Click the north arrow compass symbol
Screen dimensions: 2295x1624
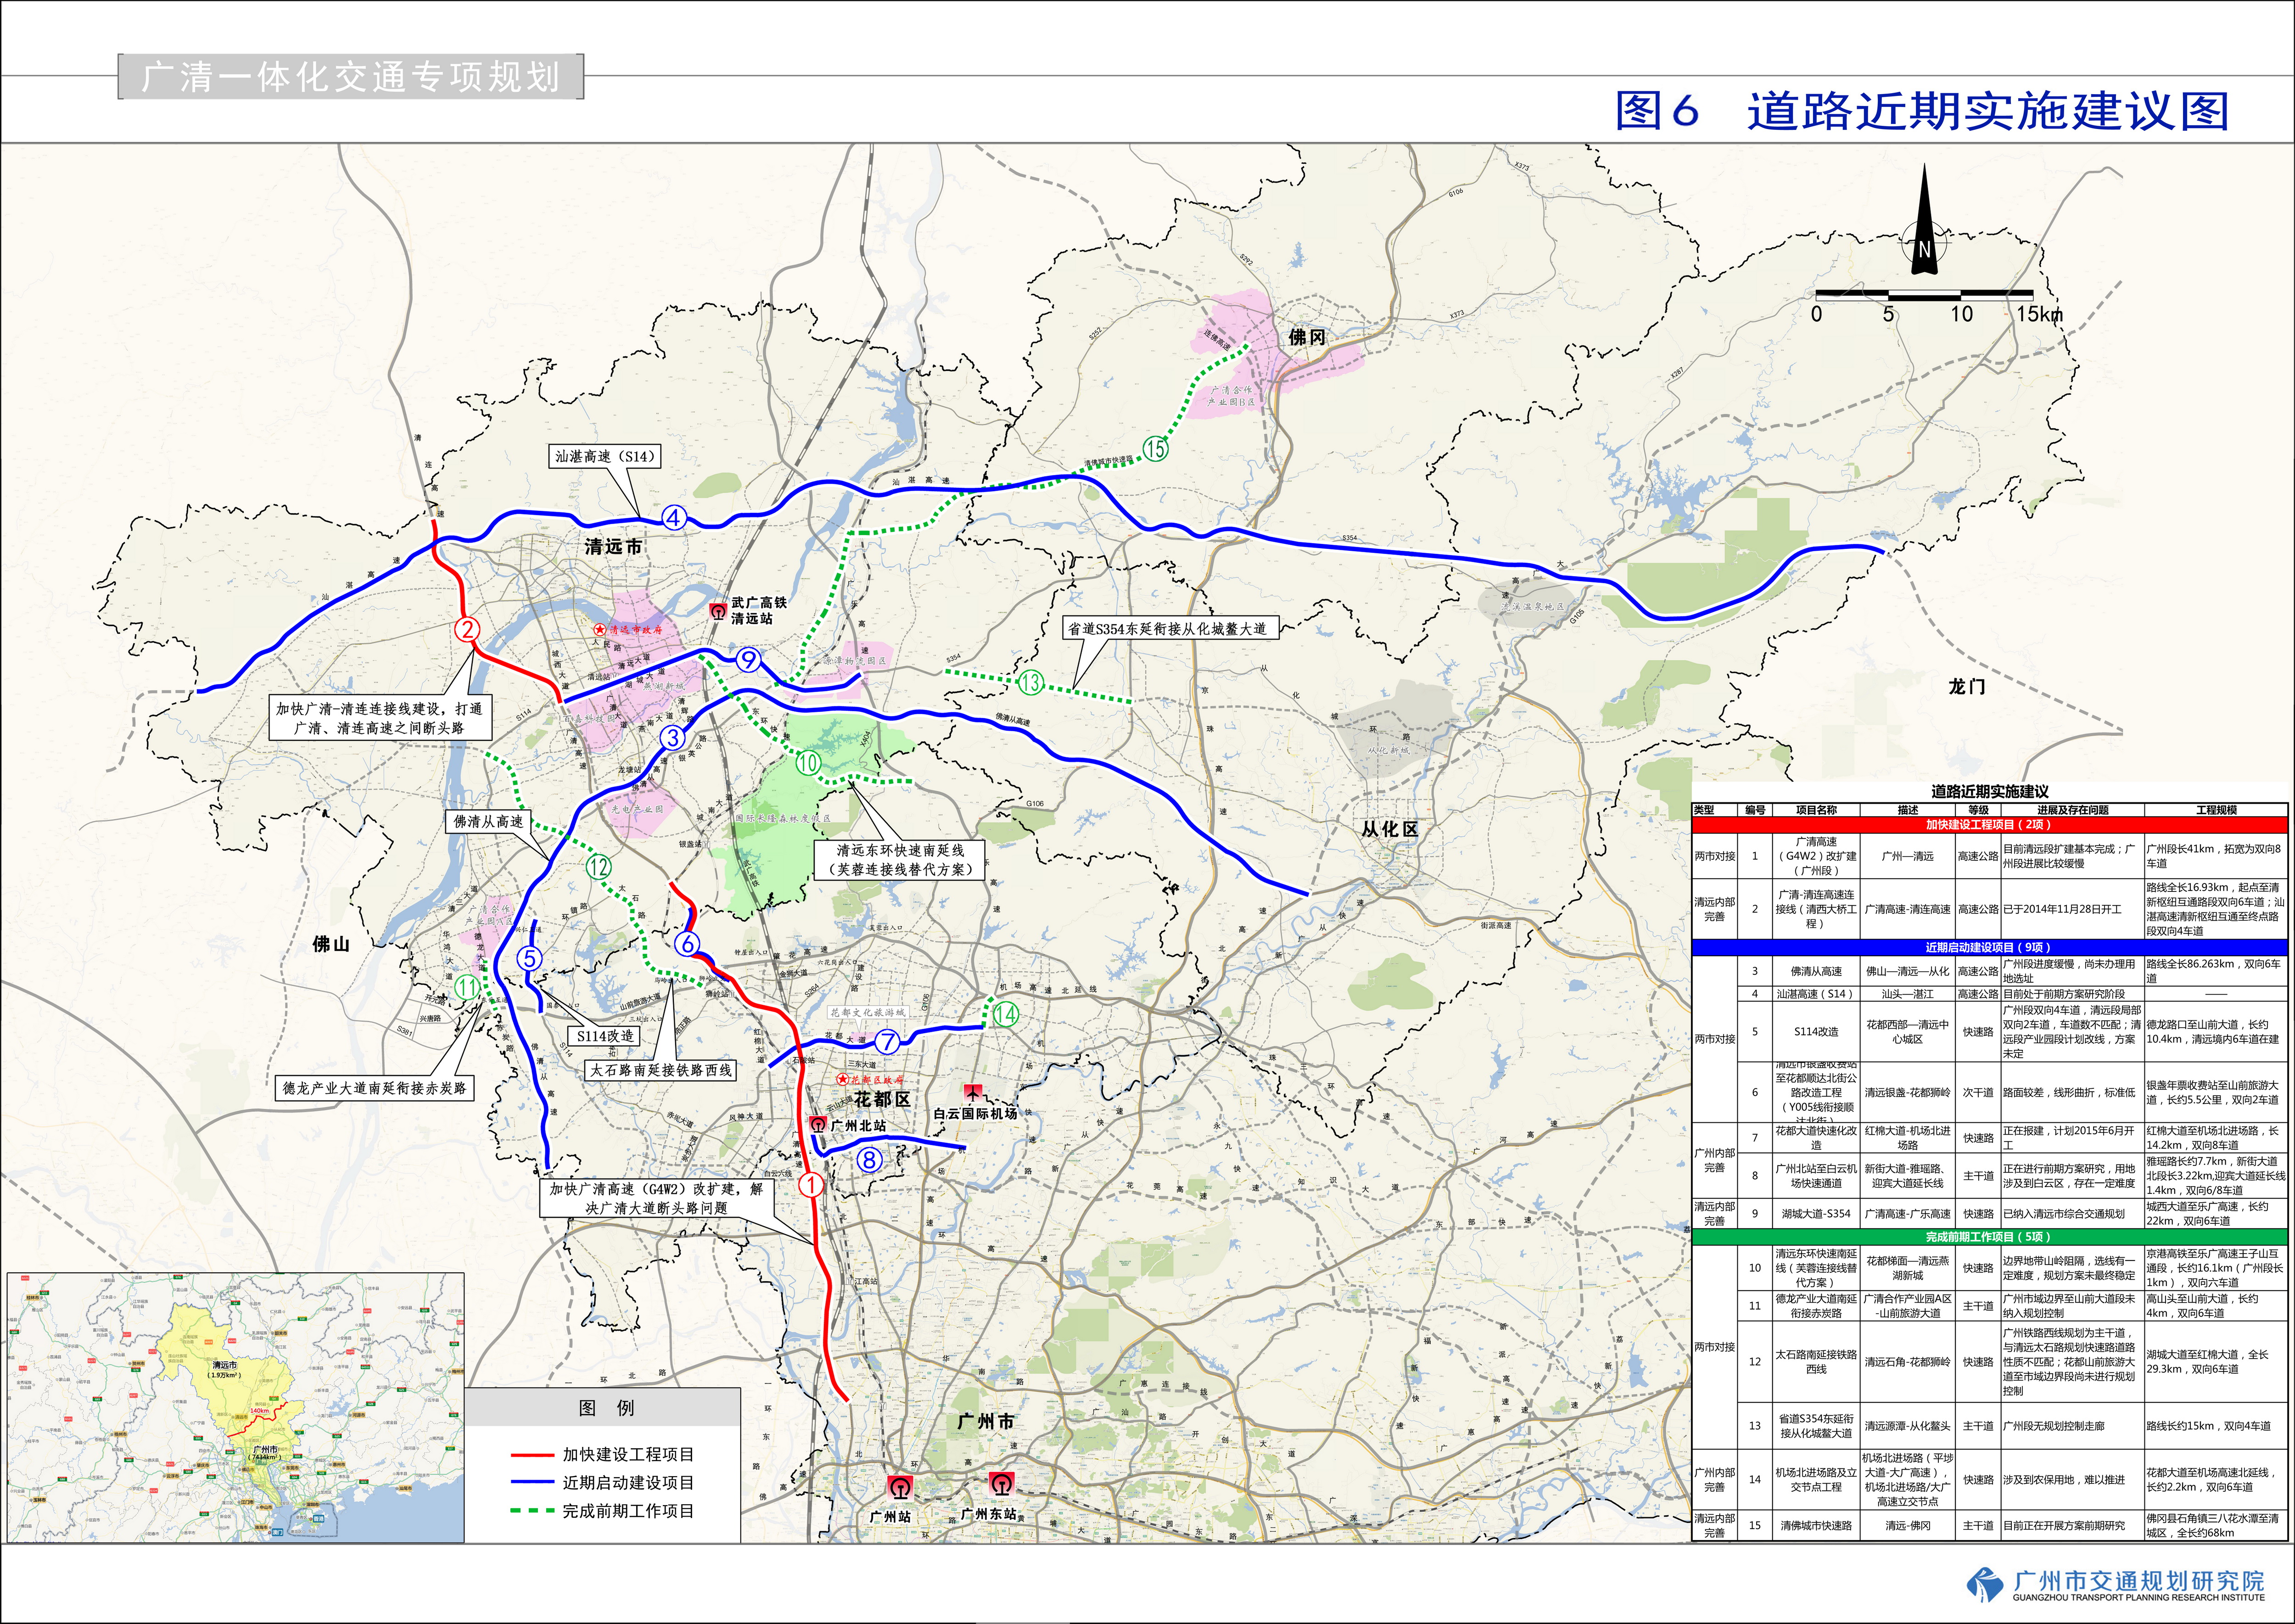tap(1924, 220)
